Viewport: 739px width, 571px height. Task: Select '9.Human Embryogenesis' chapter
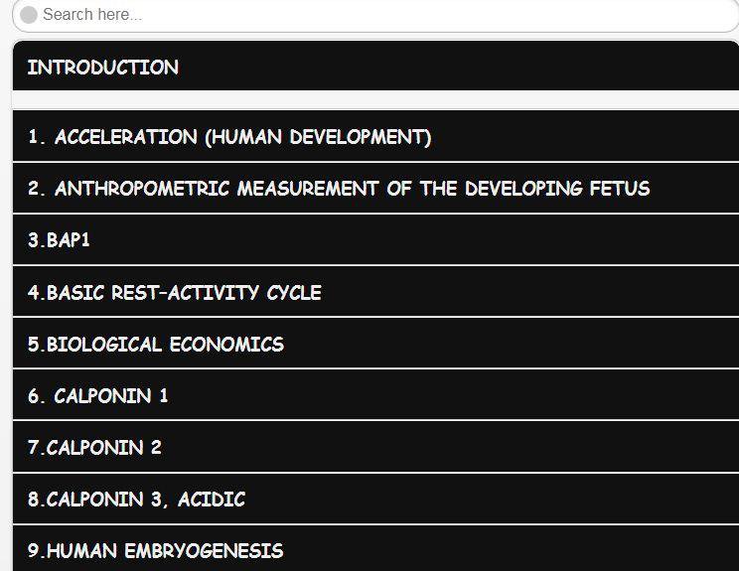tap(375, 550)
